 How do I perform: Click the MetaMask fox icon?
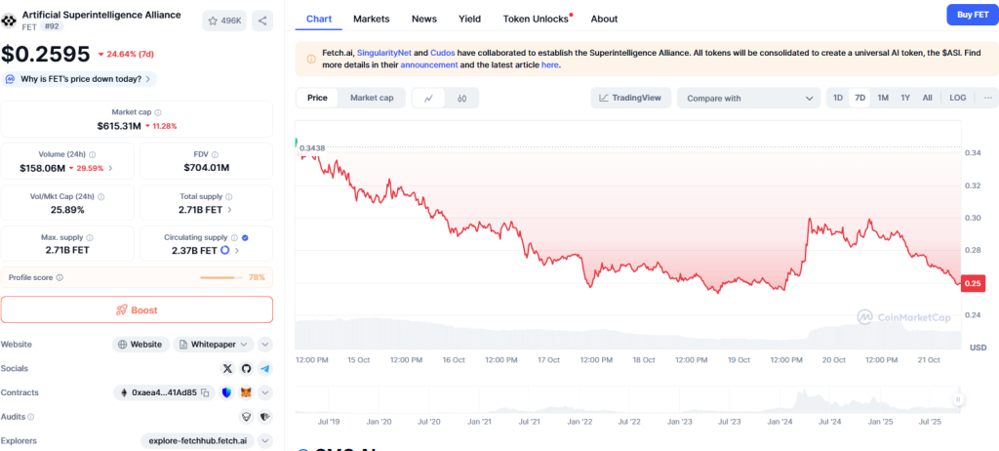coord(246,392)
